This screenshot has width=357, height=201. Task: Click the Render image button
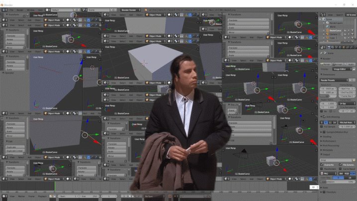point(326,64)
